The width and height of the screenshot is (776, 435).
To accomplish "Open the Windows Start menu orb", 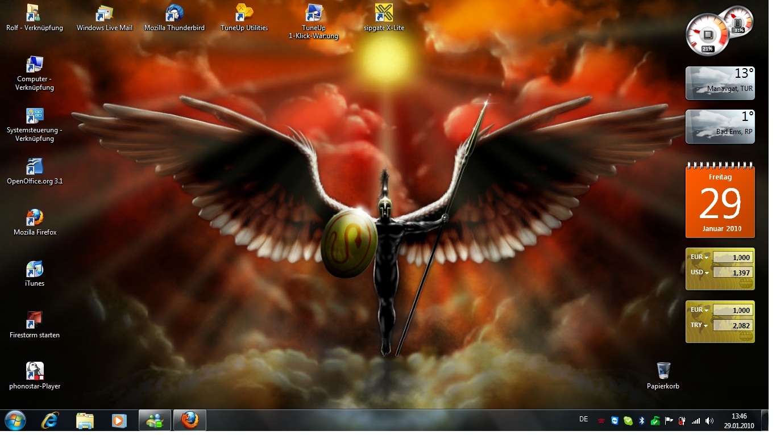I will pos(15,421).
